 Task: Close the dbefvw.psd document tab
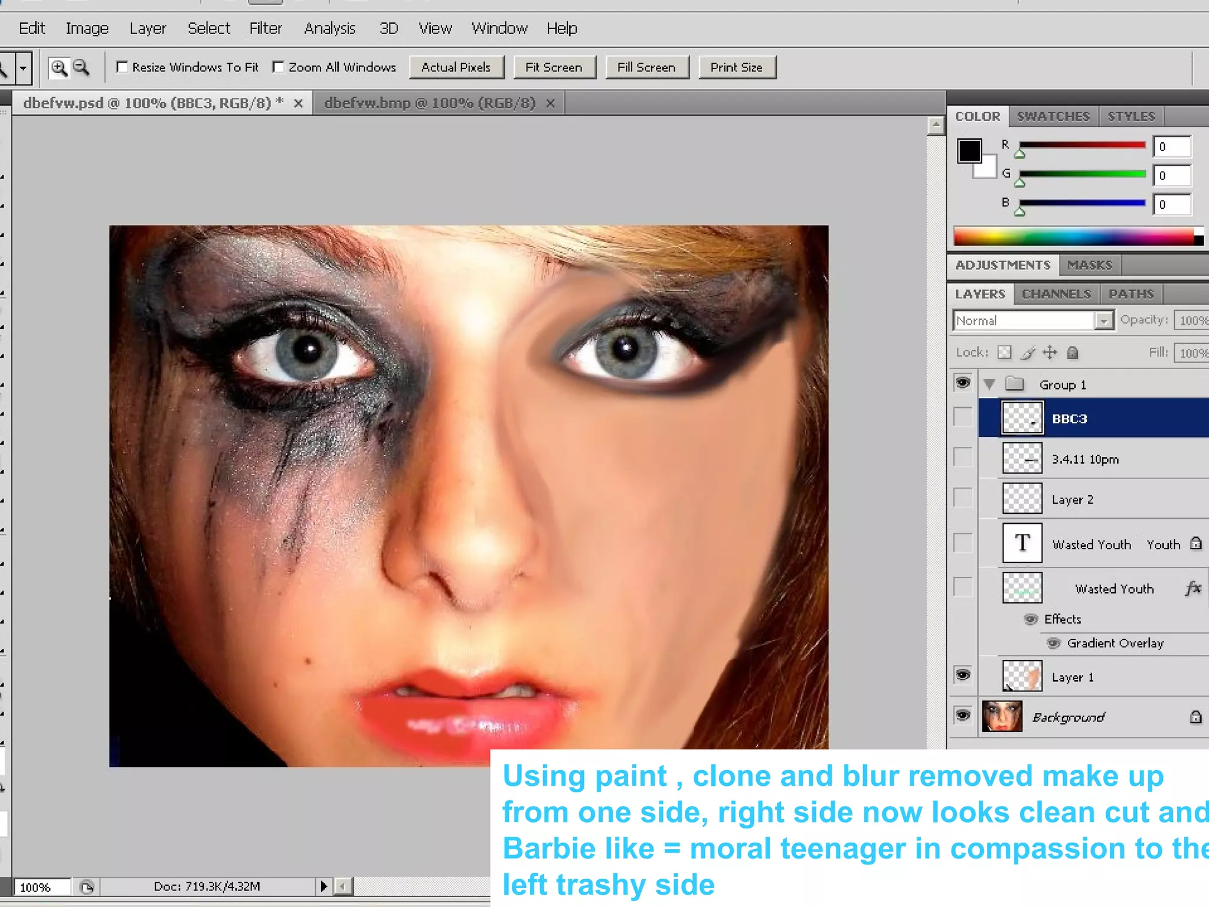[x=299, y=104]
